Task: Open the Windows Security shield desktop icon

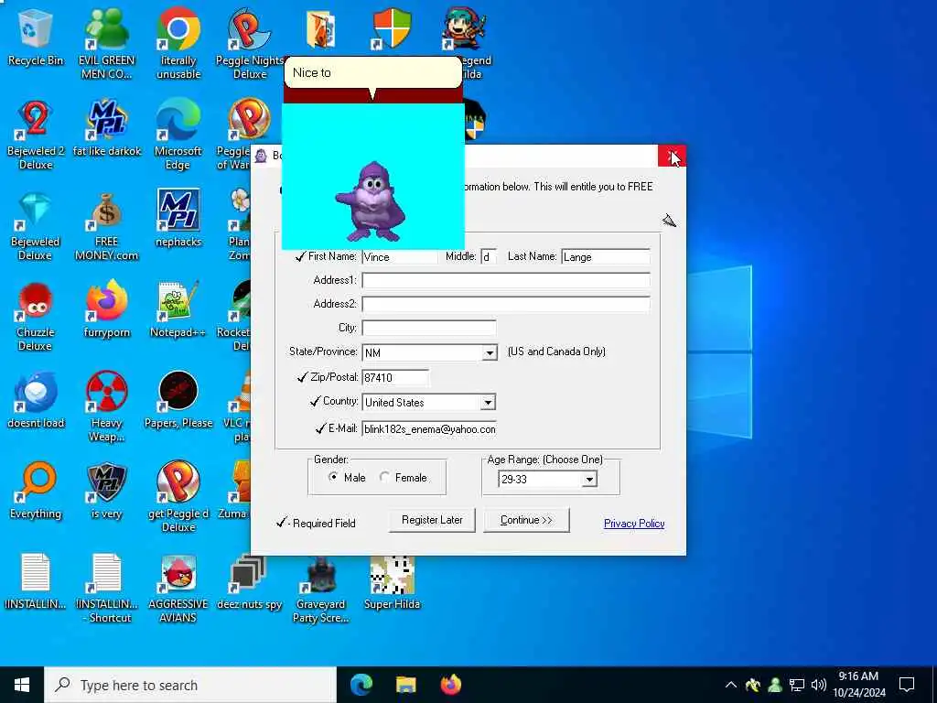Action: tap(392, 28)
